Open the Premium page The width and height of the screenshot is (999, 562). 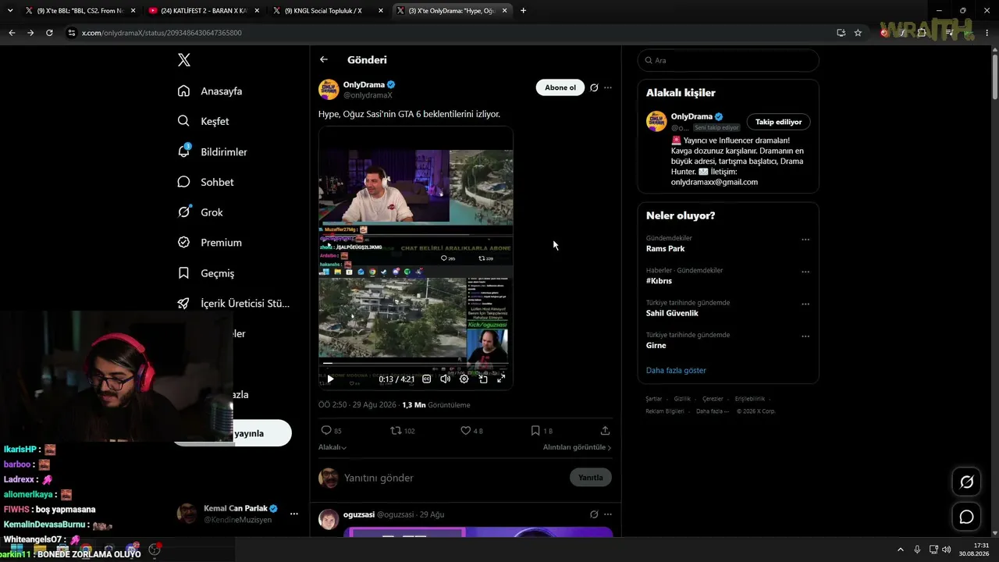pyautogui.click(x=210, y=243)
